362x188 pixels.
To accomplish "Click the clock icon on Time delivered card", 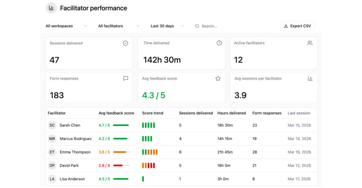I will click(x=219, y=43).
